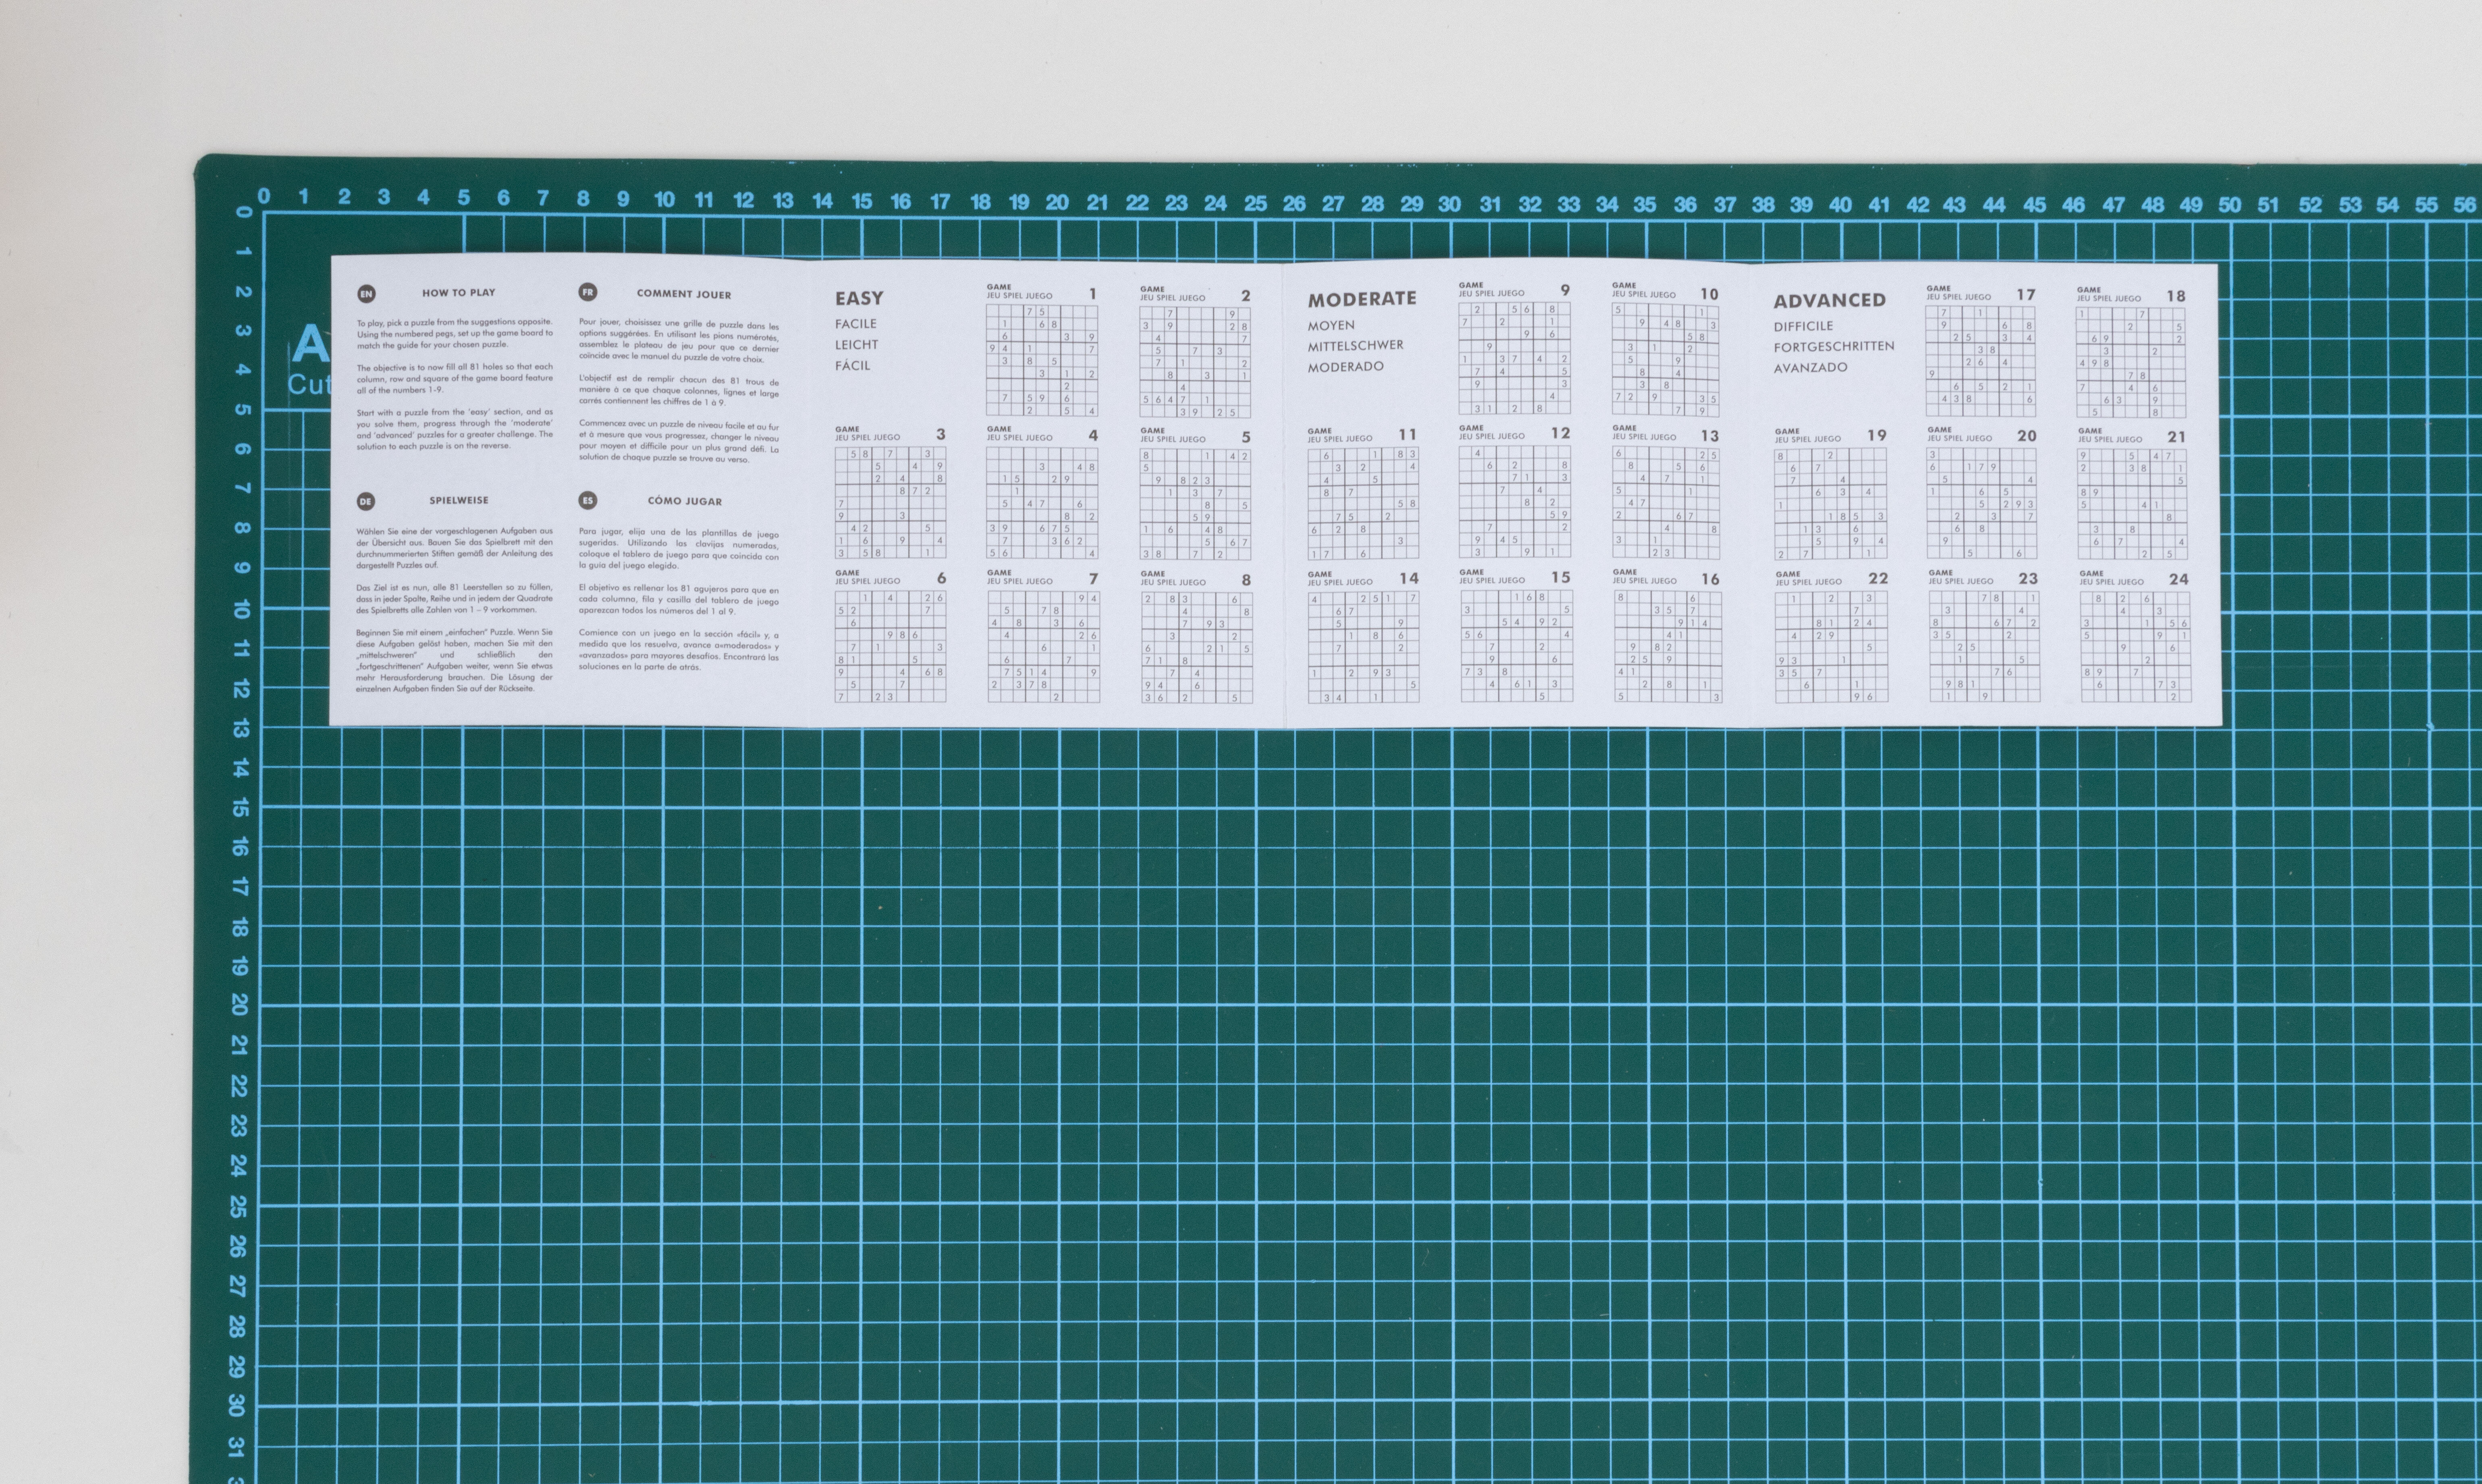The width and height of the screenshot is (2482, 1484).
Task: Click the word DIFFICILE
Action: click(x=1804, y=326)
